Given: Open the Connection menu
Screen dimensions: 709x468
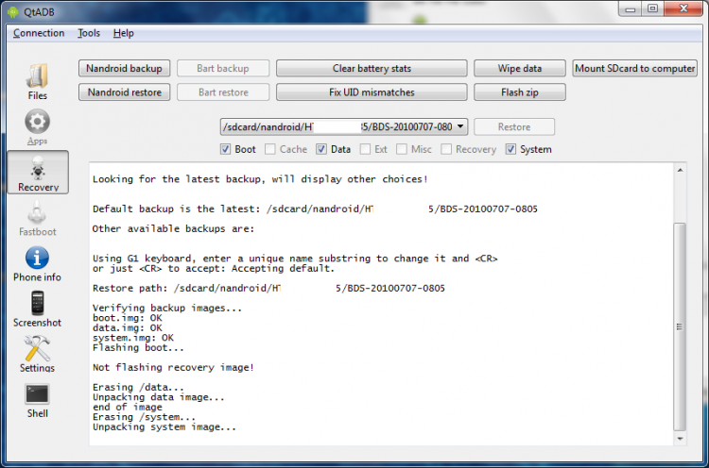Looking at the screenshot, I should pyautogui.click(x=39, y=33).
